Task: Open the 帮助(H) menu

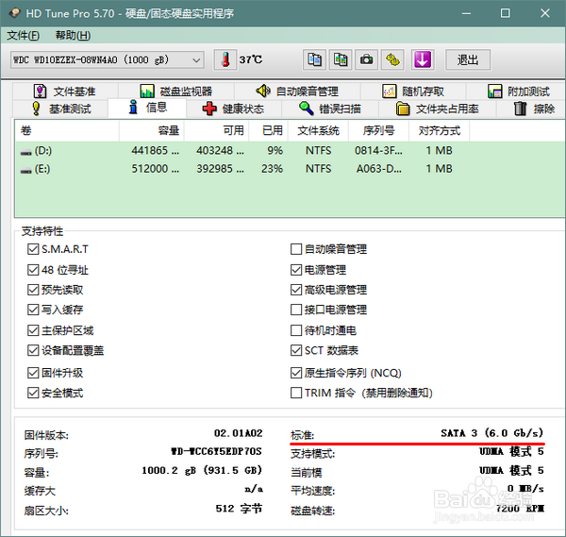Action: [73, 35]
